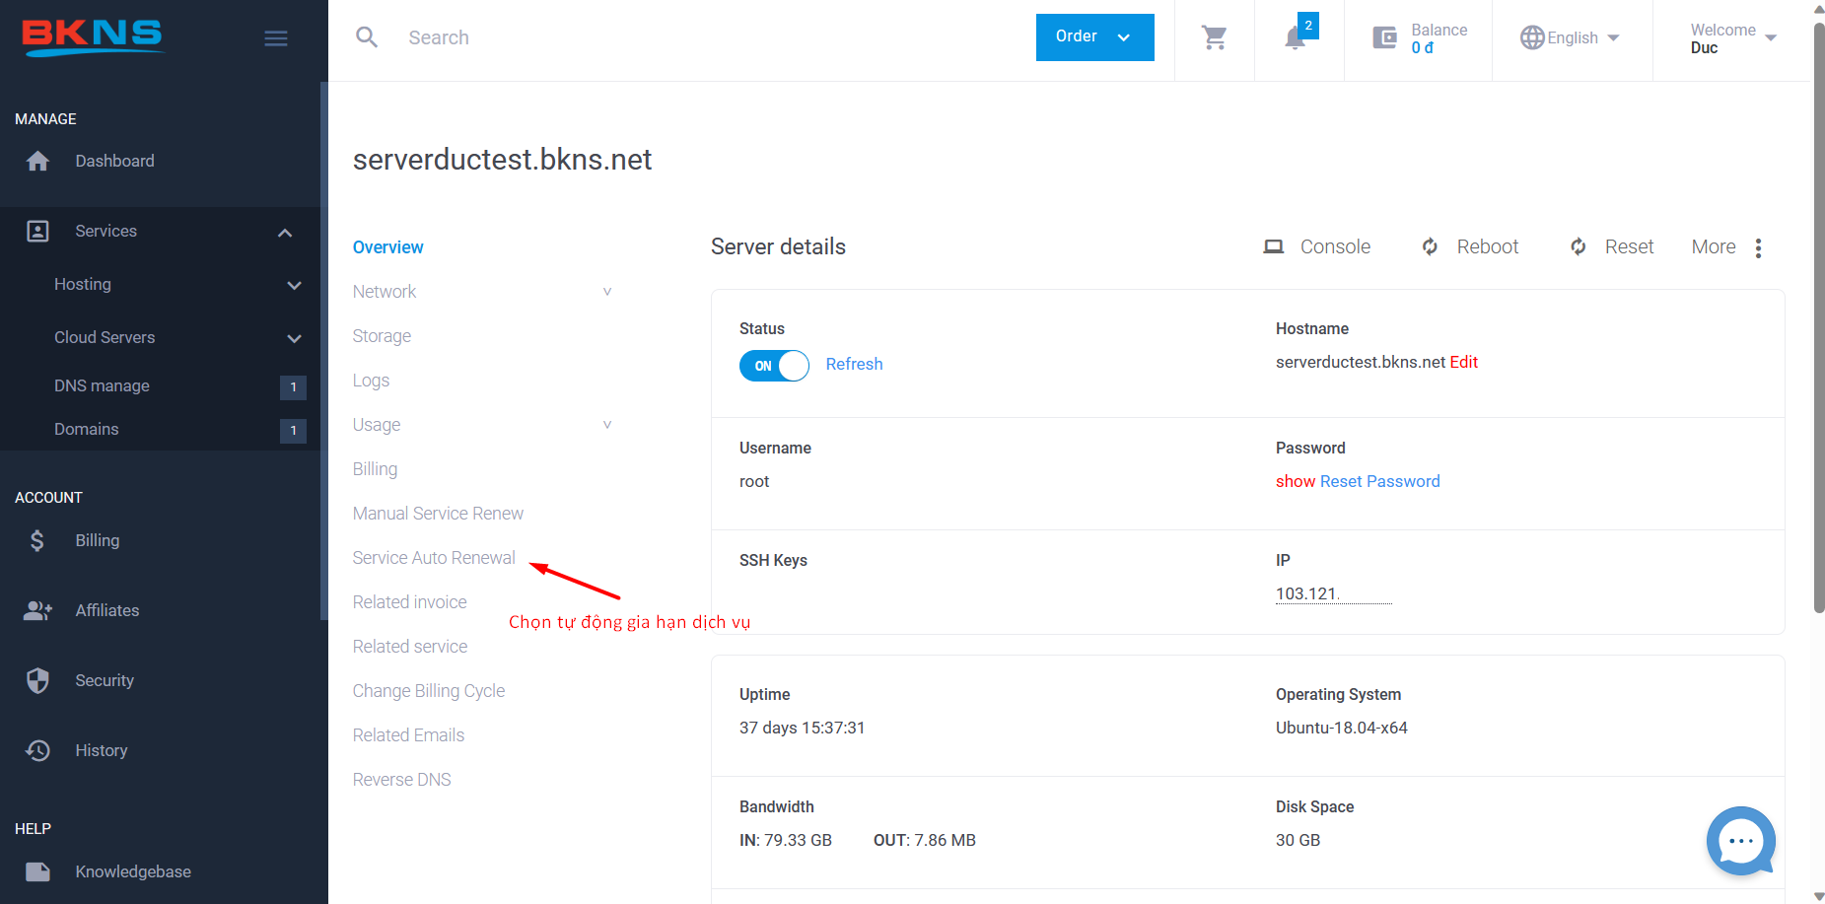This screenshot has width=1825, height=904.
Task: Open the server Billing section
Action: pos(375,469)
